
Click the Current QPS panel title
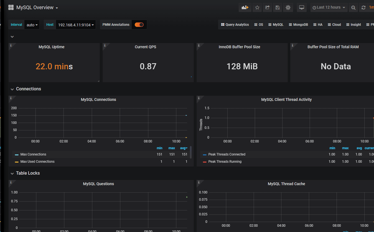coord(146,47)
